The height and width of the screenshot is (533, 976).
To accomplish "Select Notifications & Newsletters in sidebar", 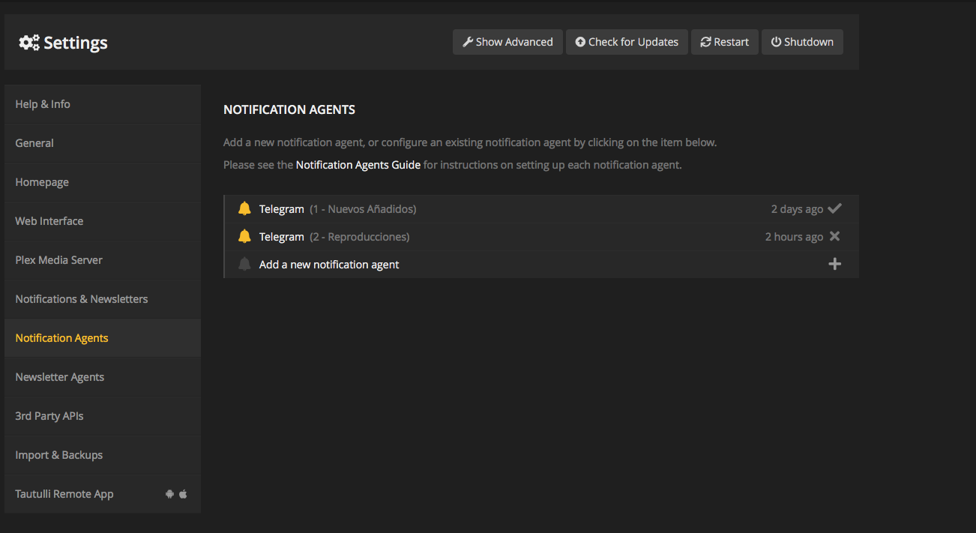I will point(82,299).
